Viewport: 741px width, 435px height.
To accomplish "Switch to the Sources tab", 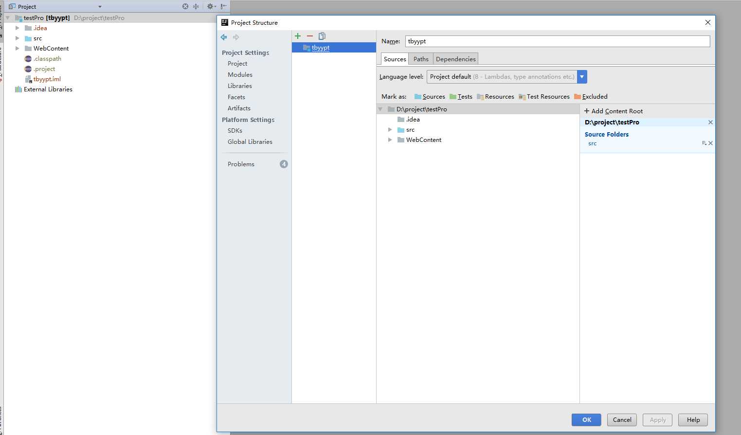I will (x=395, y=59).
